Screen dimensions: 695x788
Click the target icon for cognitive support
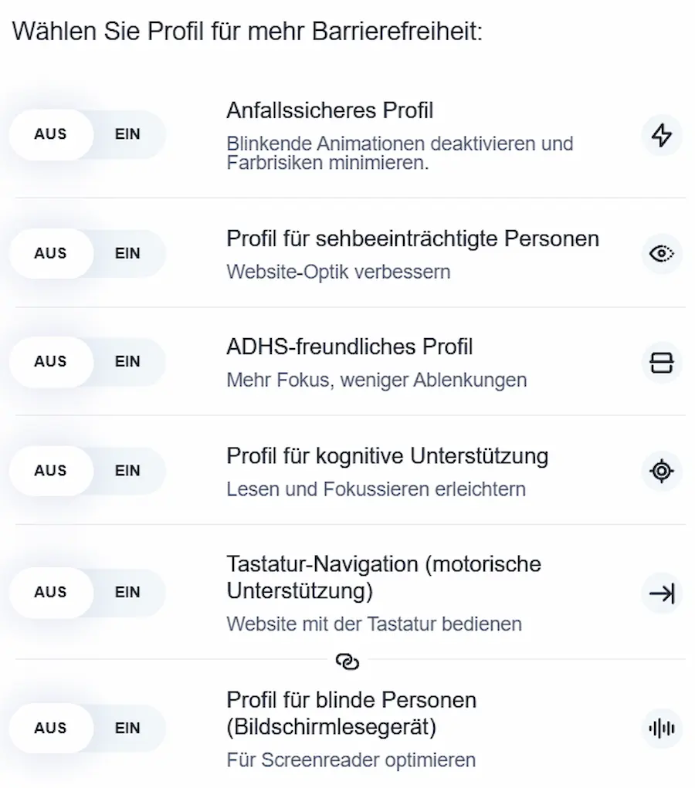(661, 471)
